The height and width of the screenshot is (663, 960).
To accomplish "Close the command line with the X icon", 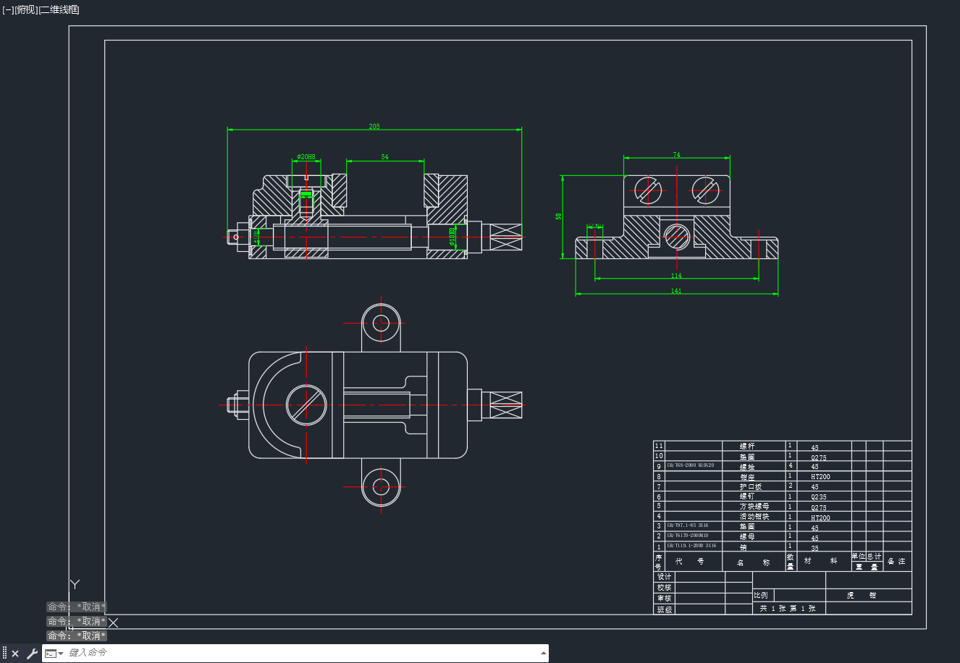I will click(15, 654).
